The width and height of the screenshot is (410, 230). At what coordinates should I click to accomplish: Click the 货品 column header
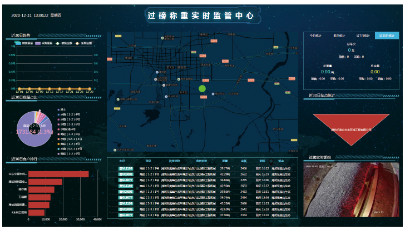(149, 161)
